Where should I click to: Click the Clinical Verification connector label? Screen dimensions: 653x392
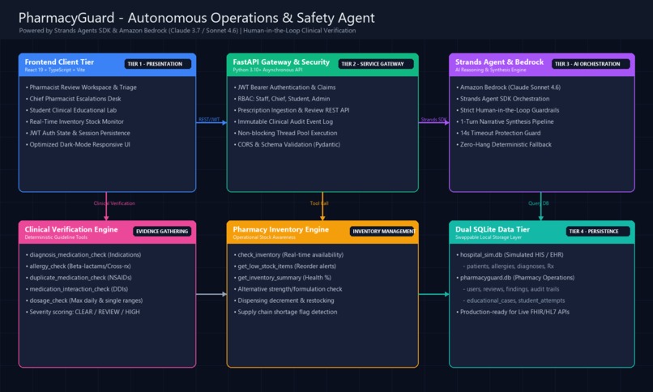114,203
